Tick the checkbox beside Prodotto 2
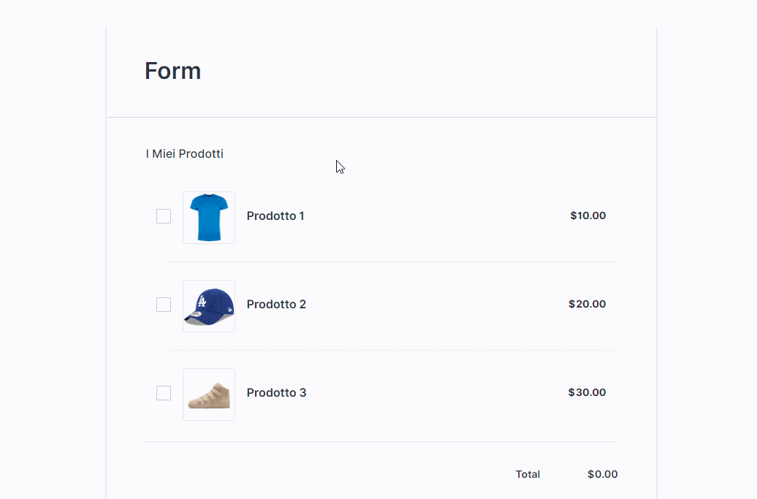This screenshot has height=499, width=757. pos(164,305)
